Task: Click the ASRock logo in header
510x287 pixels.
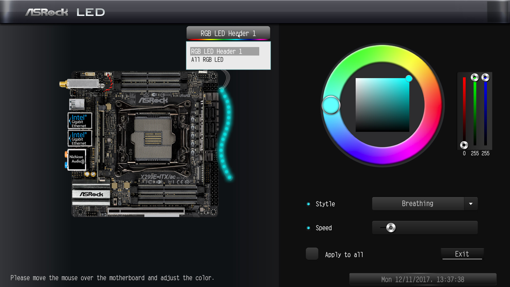Action: 47,12
